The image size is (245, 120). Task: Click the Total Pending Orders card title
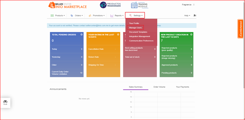point(64,35)
